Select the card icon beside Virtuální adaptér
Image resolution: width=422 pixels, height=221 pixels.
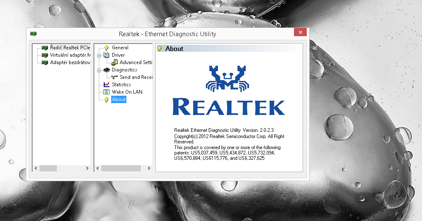[45, 55]
